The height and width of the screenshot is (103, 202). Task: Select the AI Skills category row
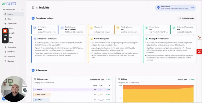[x=72, y=89]
